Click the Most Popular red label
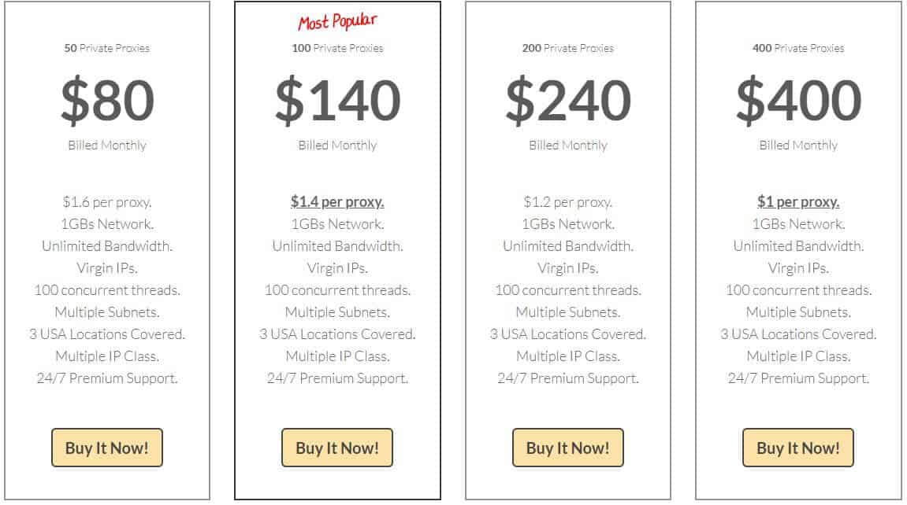This screenshot has height=505, width=907. pyautogui.click(x=338, y=21)
